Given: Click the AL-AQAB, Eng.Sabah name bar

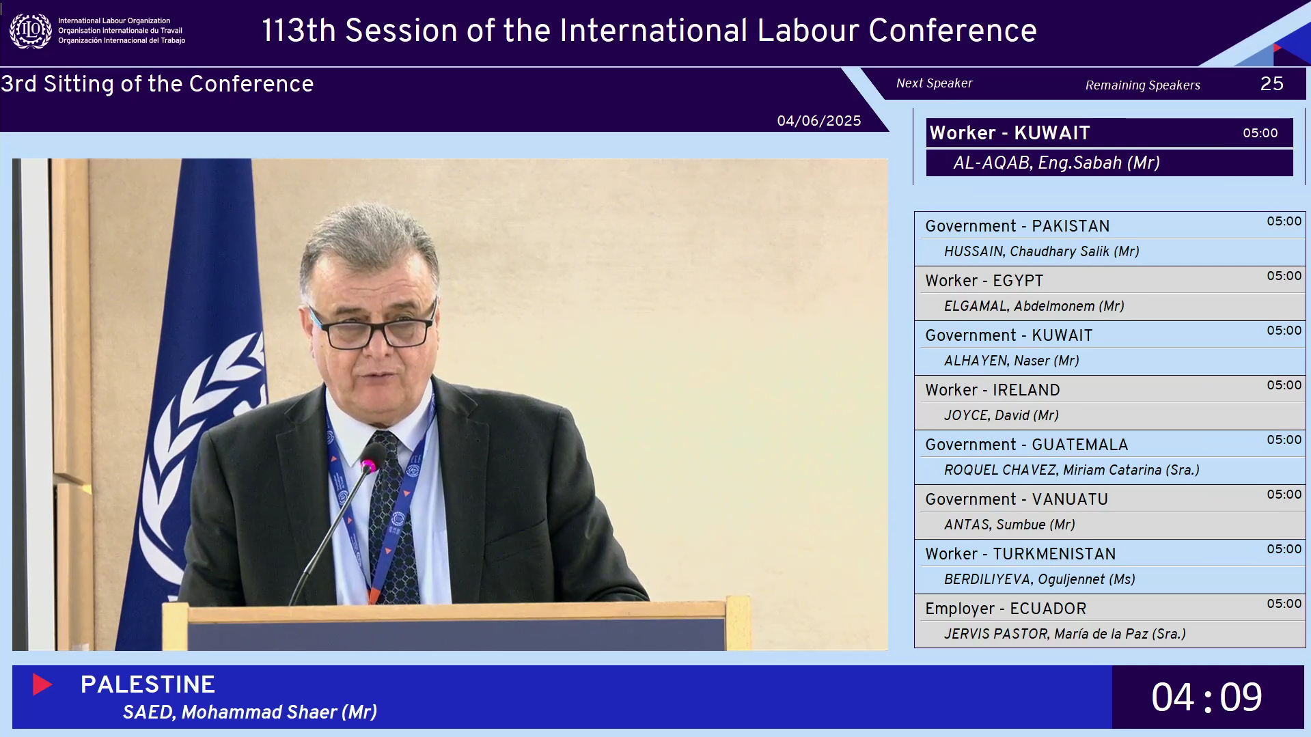Looking at the screenshot, I should click(1108, 163).
